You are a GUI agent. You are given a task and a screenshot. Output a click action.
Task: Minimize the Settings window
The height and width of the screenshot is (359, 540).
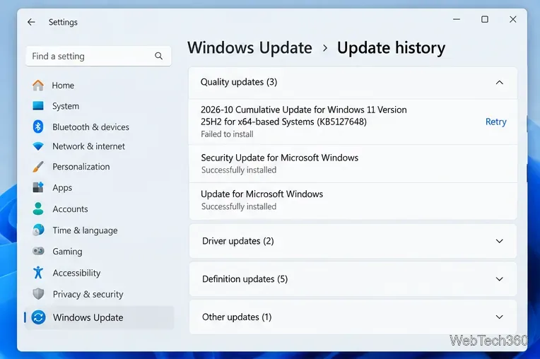point(457,19)
